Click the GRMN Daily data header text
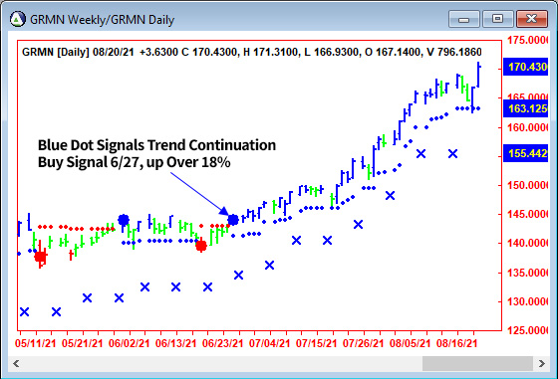This screenshot has width=558, height=379. [251, 52]
